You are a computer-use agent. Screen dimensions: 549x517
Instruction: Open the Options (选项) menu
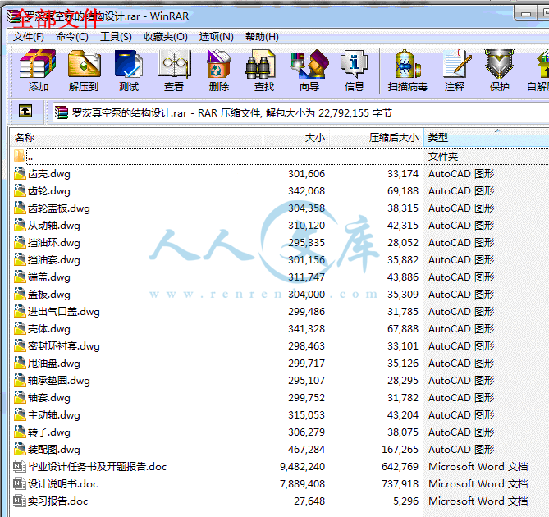(x=216, y=37)
